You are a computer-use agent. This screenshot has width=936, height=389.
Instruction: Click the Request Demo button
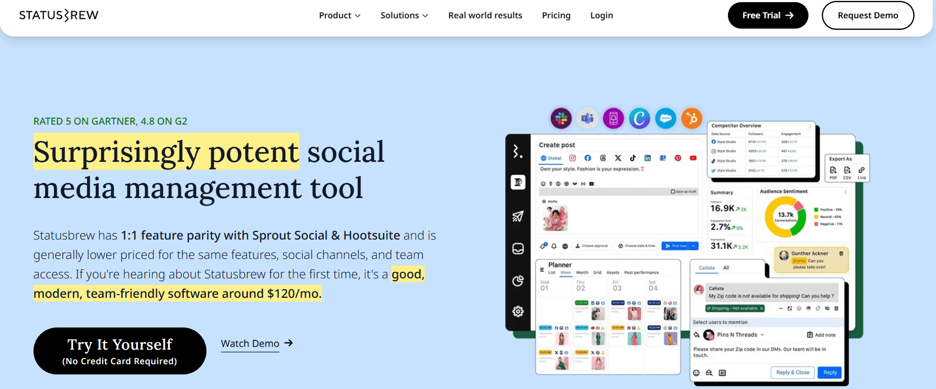coord(868,15)
